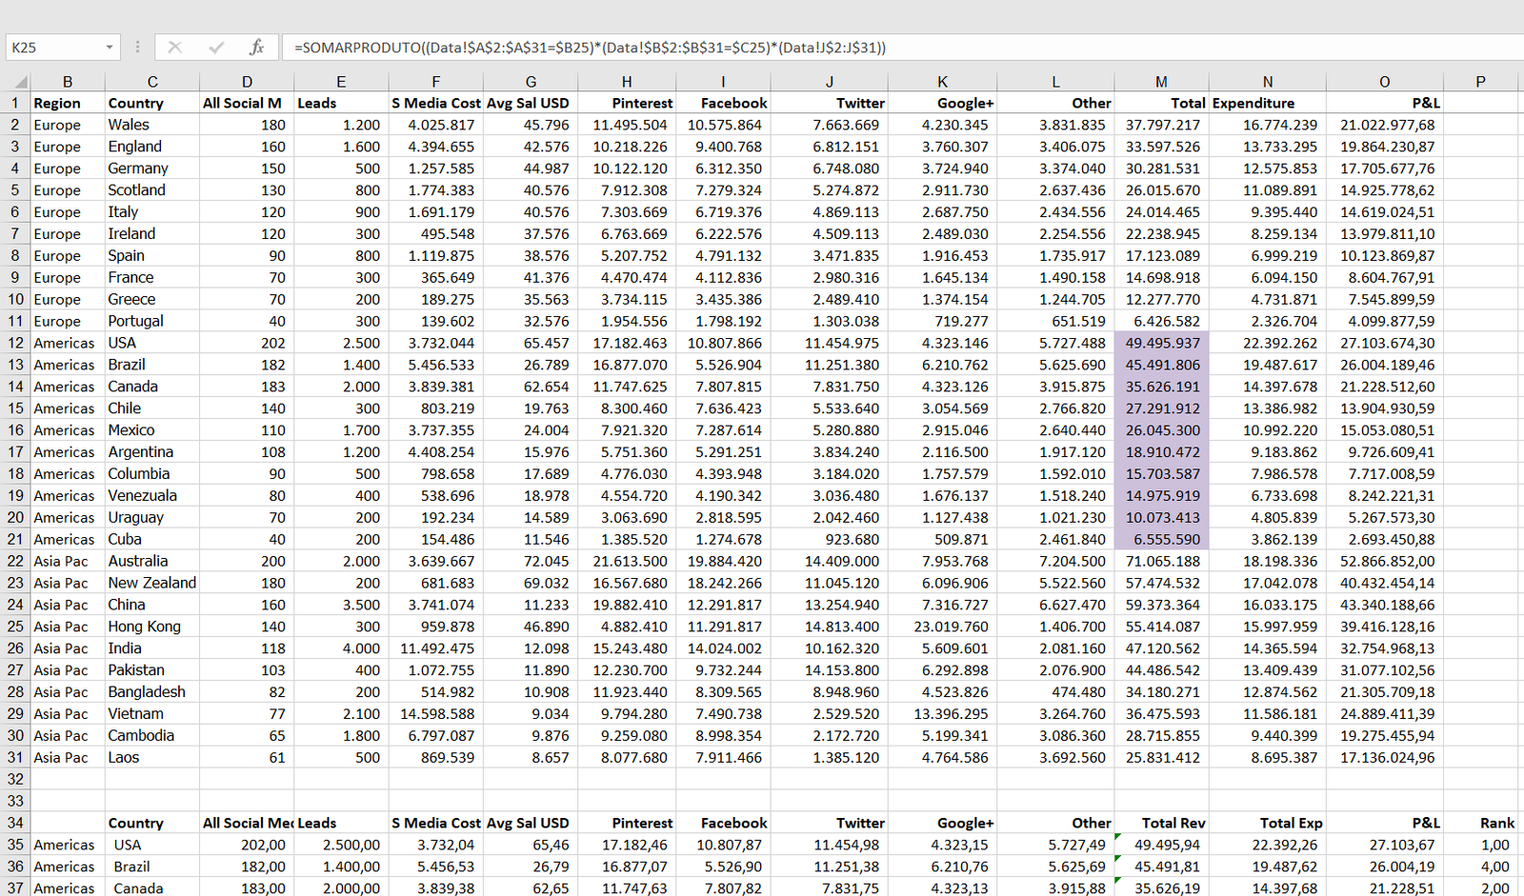
Task: Click the formula bar options dots
Action: pos(138,47)
